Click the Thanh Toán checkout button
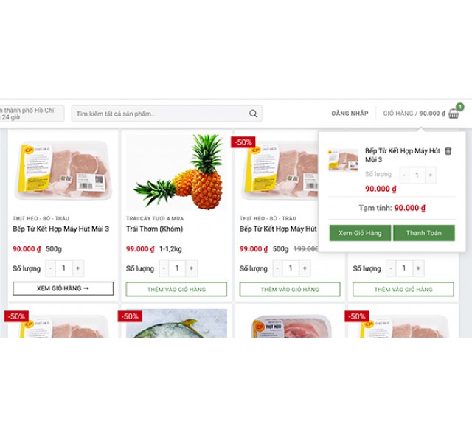Screen dimensions: 472x435 click(x=424, y=233)
